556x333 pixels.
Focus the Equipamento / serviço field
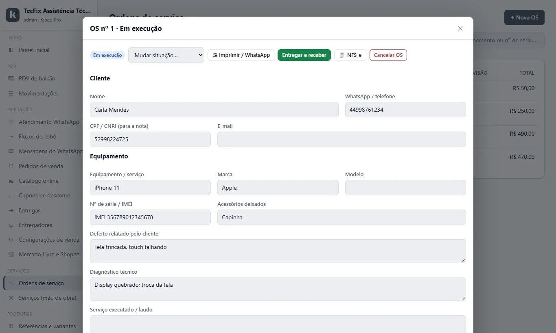coord(150,188)
